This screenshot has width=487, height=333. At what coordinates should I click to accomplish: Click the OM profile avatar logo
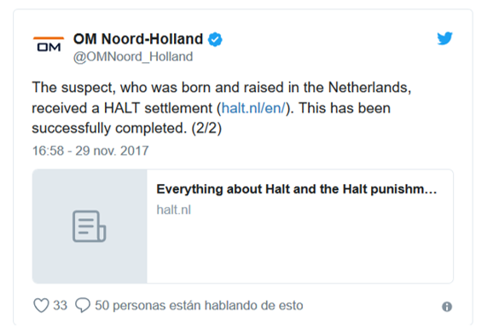coord(49,44)
